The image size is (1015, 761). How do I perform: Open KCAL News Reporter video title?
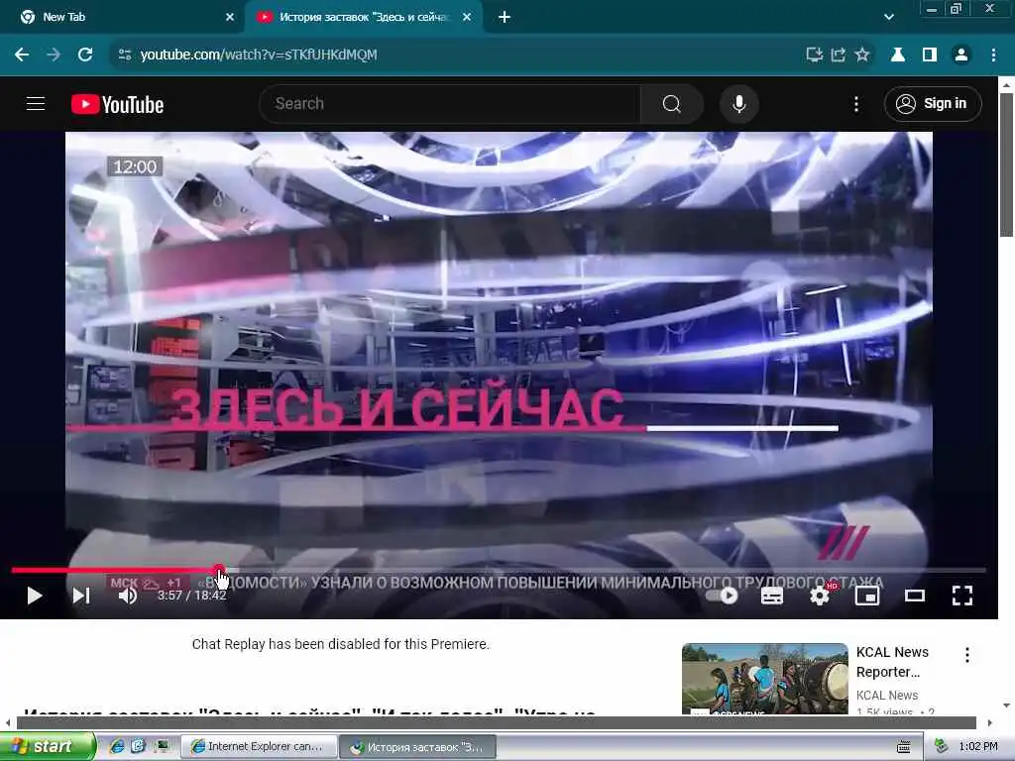892,661
